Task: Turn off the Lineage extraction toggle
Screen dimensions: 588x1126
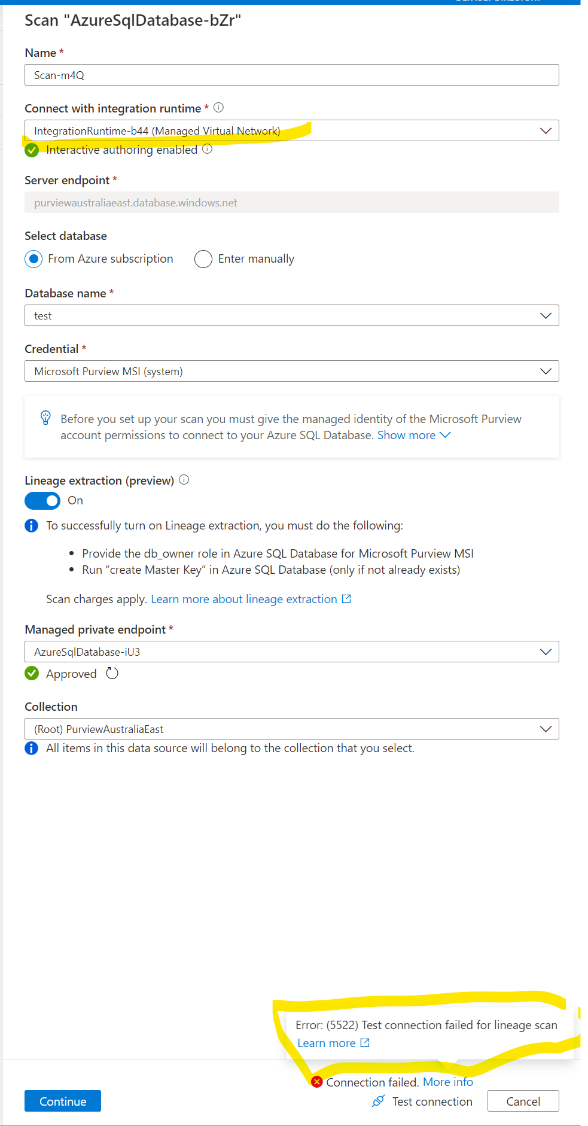Action: click(42, 500)
